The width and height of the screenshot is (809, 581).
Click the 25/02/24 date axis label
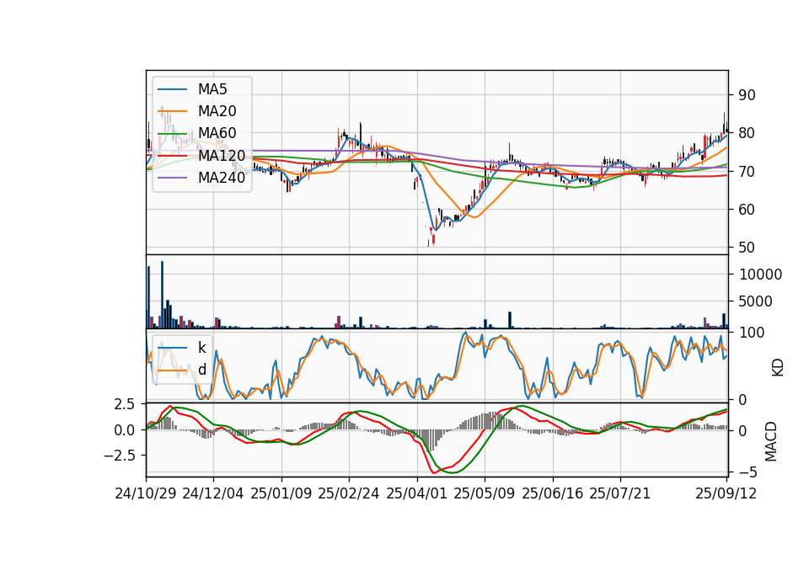click(349, 493)
